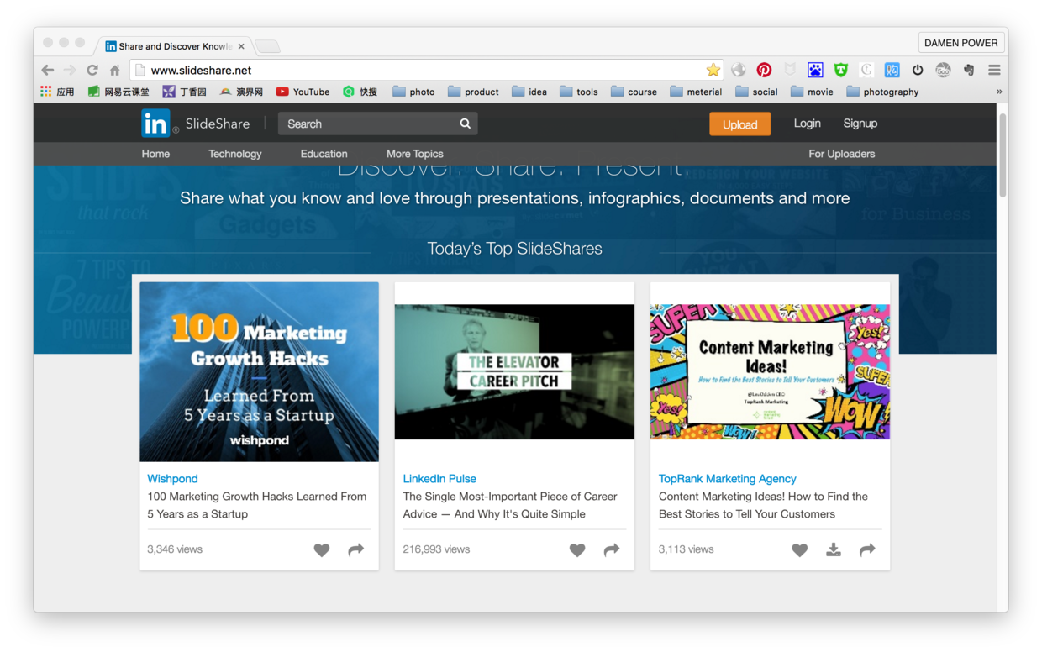Click the power button extension icon
This screenshot has width=1042, height=652.
click(x=918, y=70)
